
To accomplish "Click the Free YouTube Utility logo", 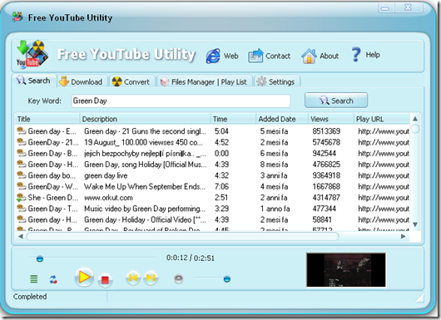I will (x=32, y=55).
